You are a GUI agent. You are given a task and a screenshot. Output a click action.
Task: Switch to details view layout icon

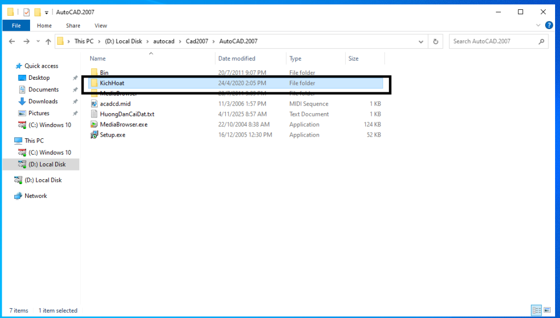coord(536,310)
